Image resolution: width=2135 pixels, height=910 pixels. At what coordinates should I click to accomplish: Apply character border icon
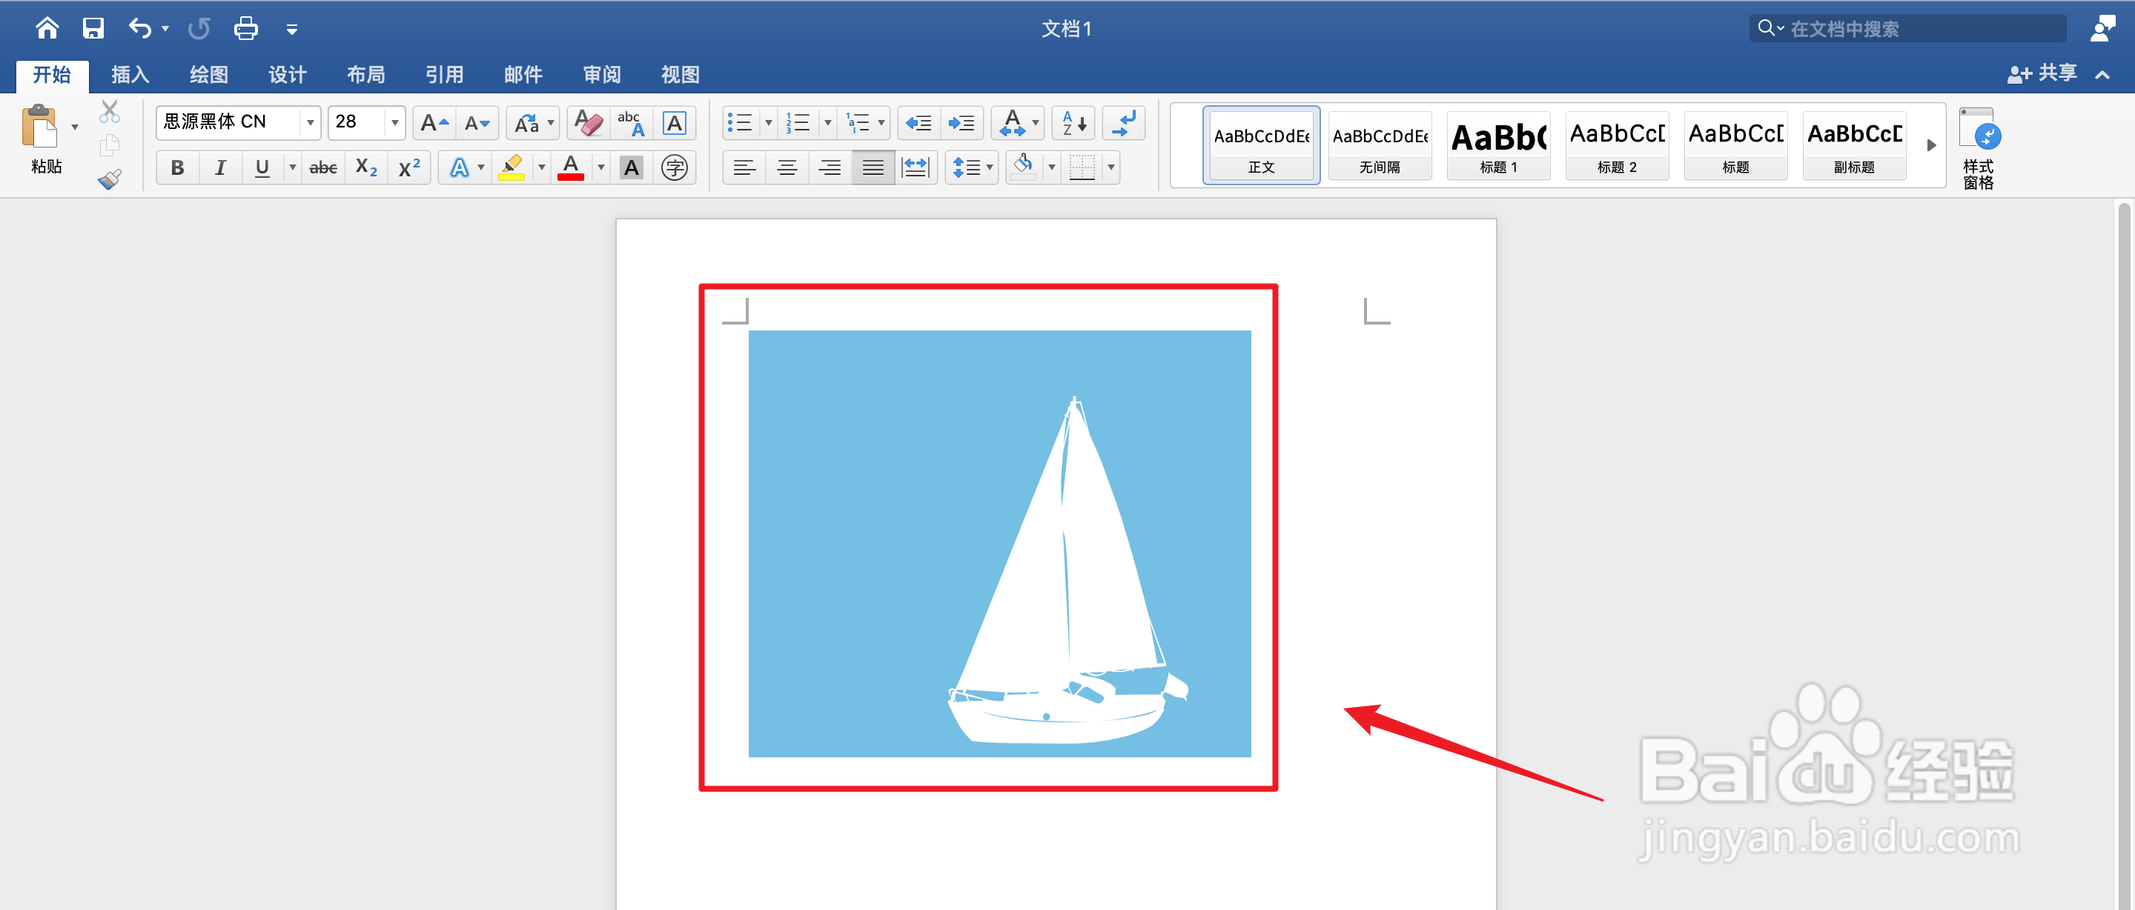pos(675,123)
